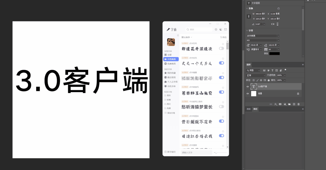Favorite the 日边红杏倚云栽 font with star

[223, 131]
